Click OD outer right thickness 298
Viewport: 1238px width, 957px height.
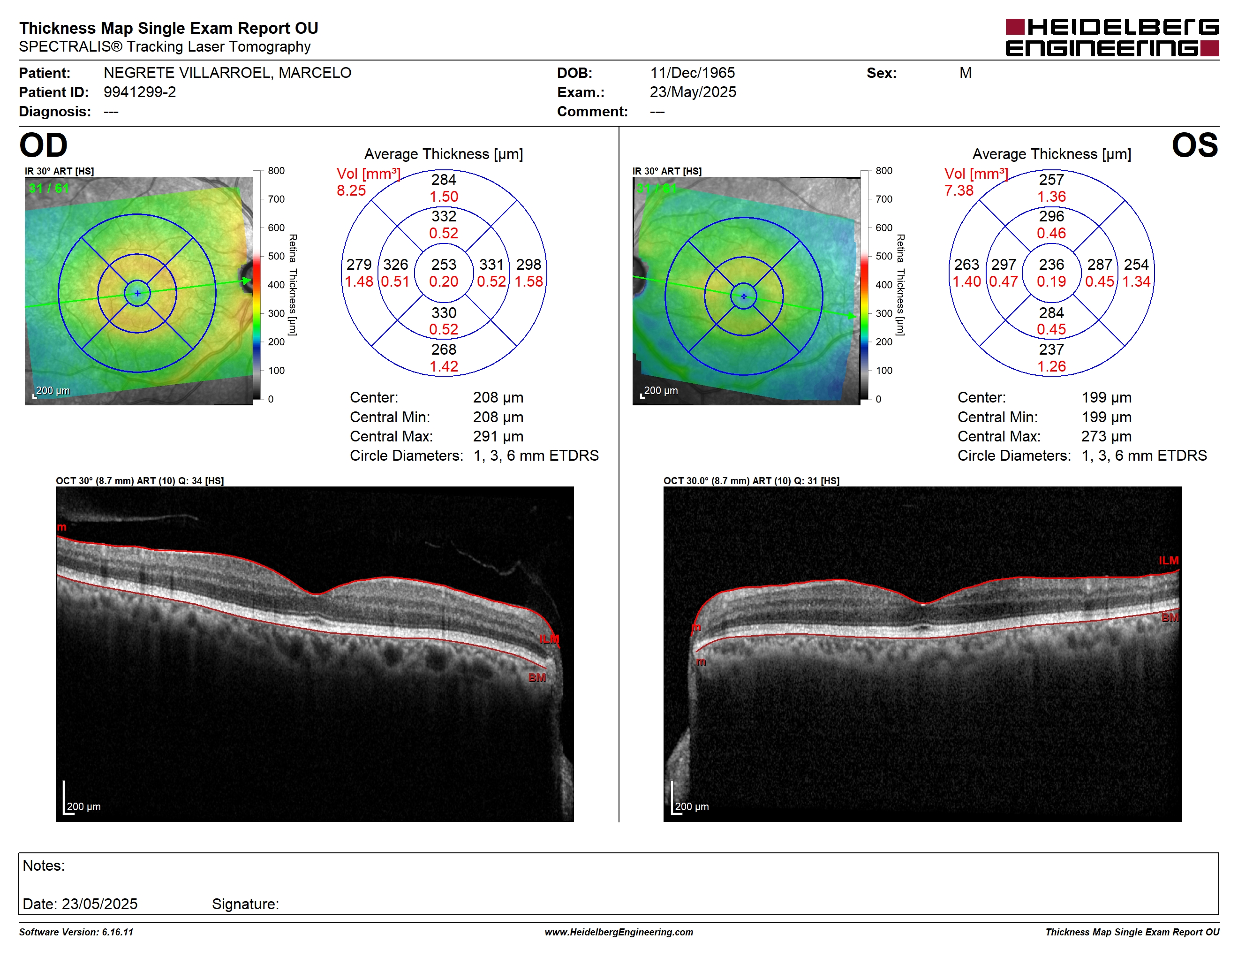(529, 265)
